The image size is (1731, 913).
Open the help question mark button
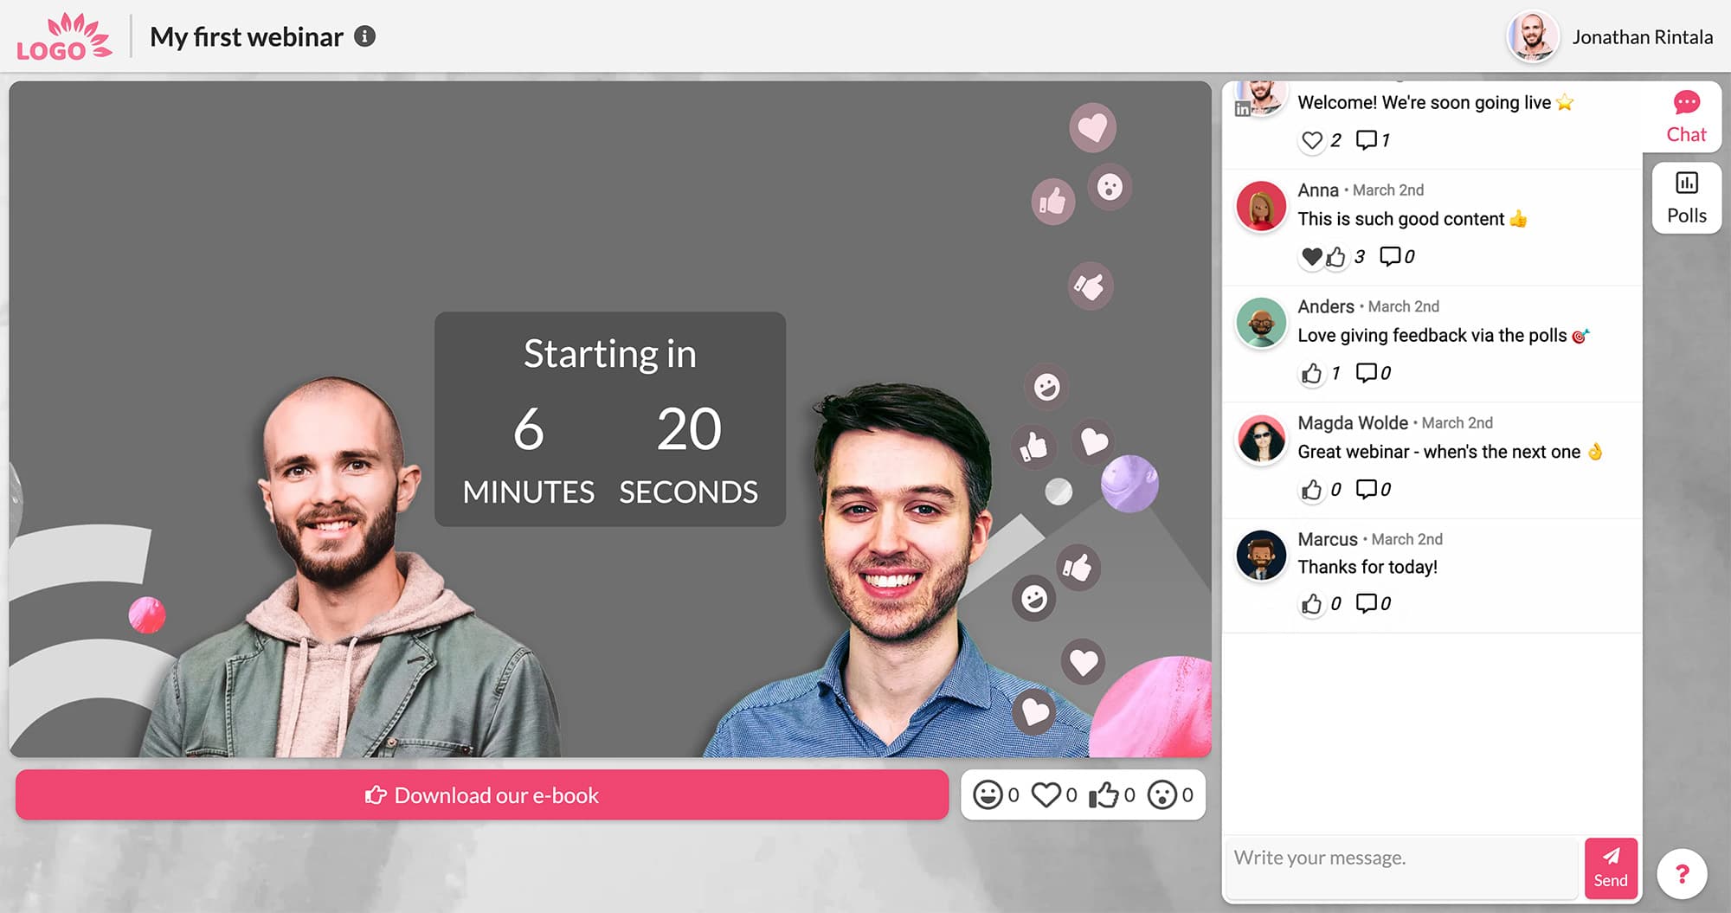pos(1682,874)
